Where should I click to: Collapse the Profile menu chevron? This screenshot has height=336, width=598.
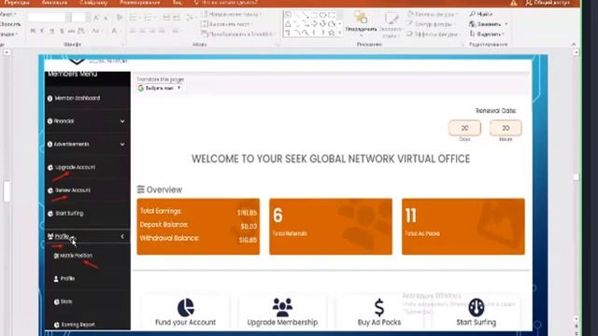coord(122,236)
